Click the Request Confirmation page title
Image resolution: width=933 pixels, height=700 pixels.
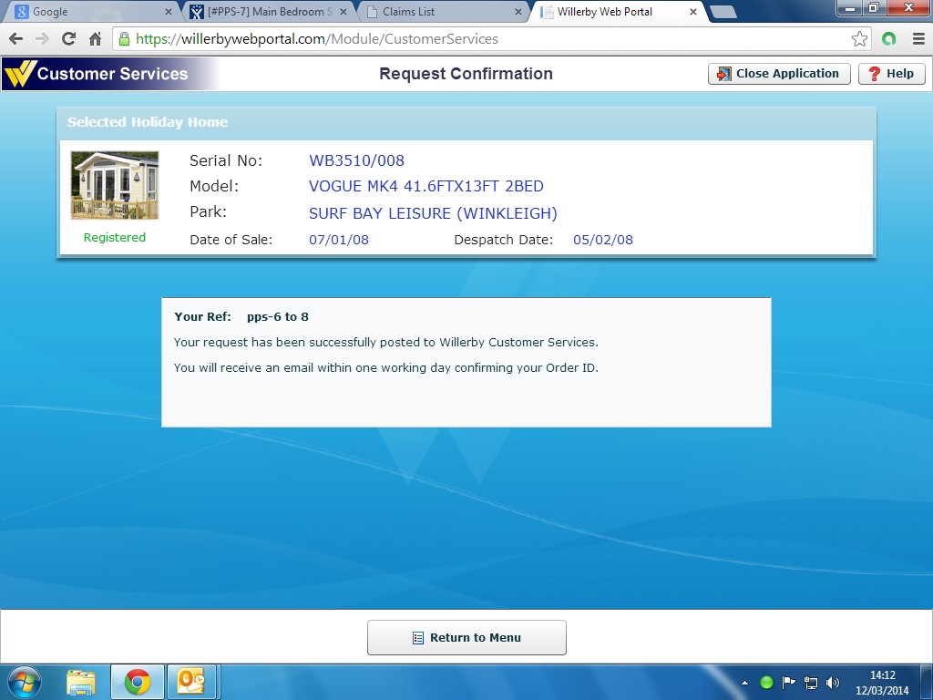pos(466,74)
